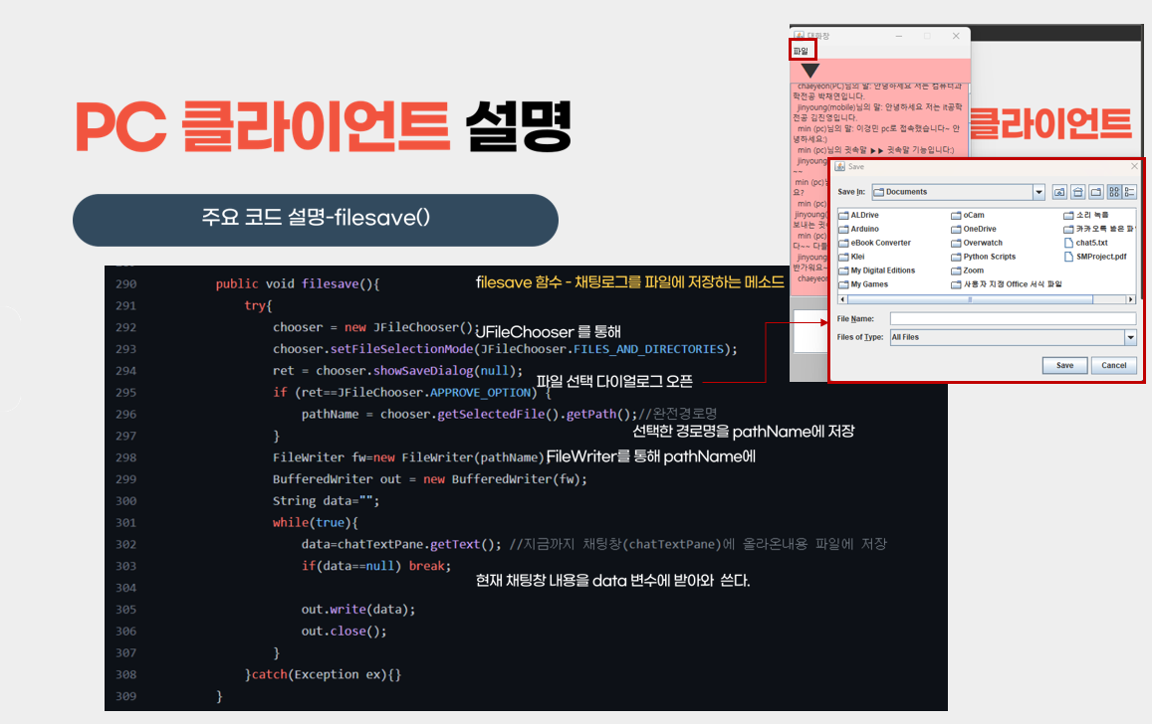
Task: Select the Up One Level icon in the Save dialog
Action: [x=1059, y=192]
